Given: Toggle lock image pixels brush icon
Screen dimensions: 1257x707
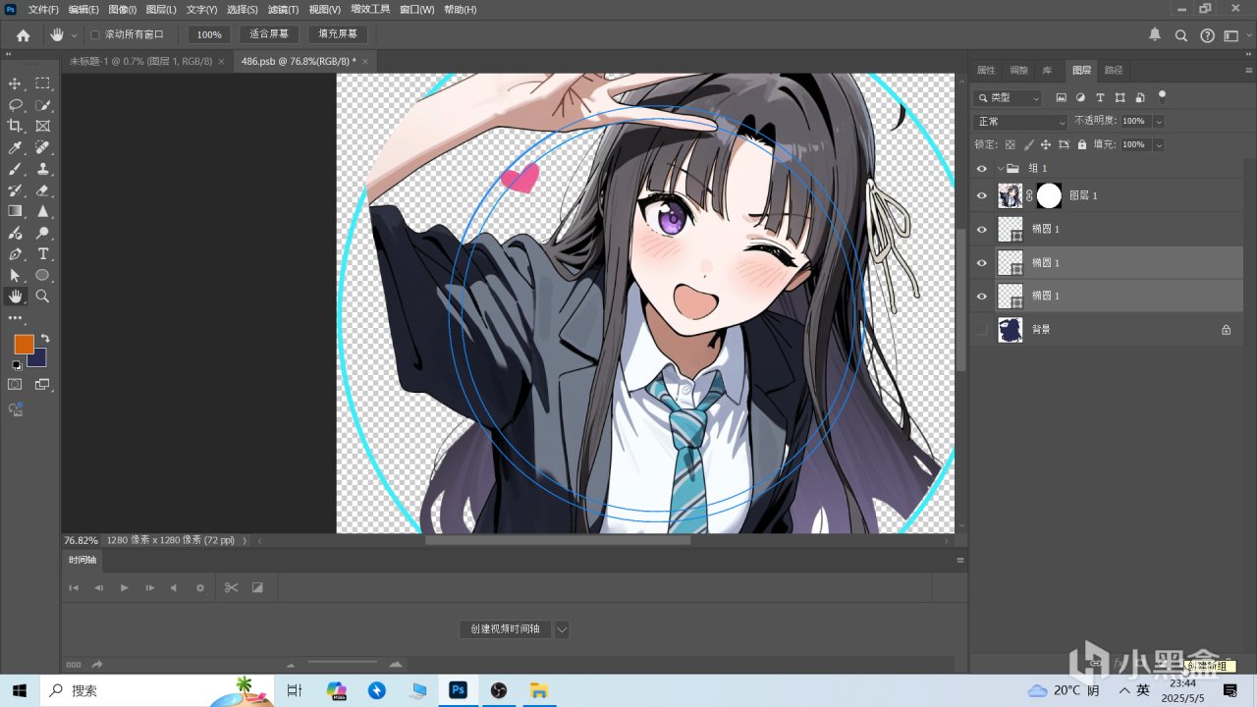Looking at the screenshot, I should pyautogui.click(x=1028, y=144).
